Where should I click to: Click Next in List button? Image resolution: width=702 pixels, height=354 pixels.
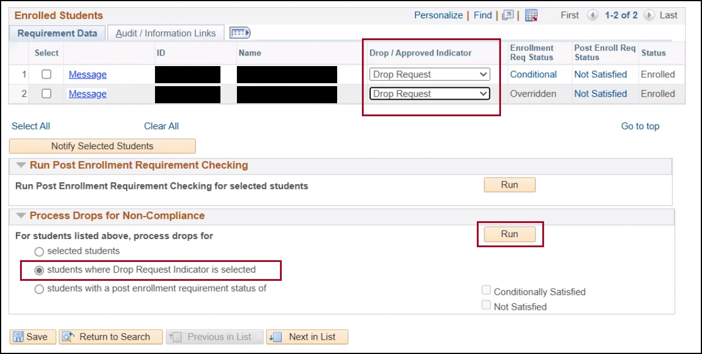tap(307, 337)
